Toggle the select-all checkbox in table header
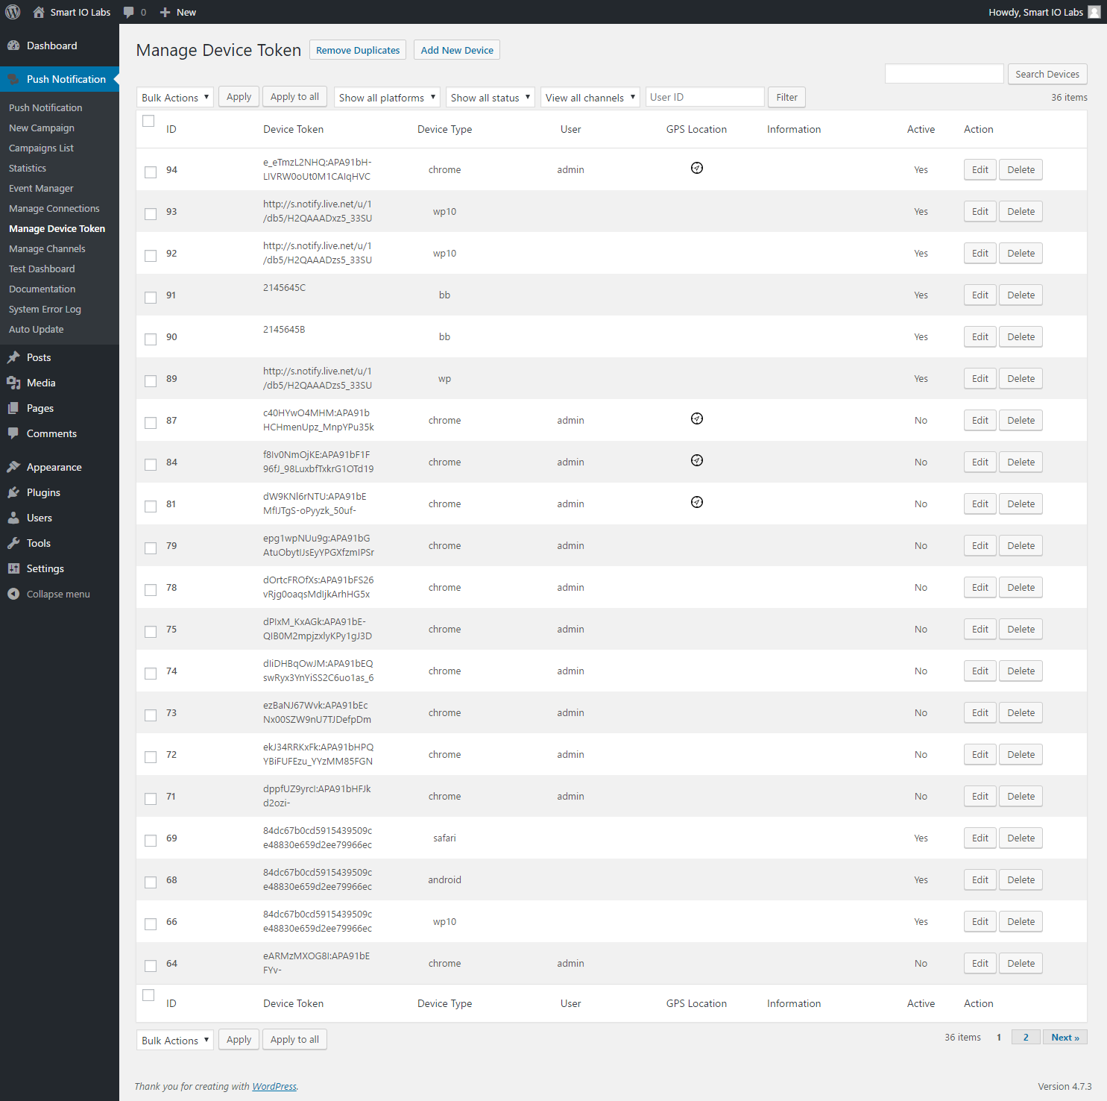Viewport: 1107px width, 1101px height. 148,121
